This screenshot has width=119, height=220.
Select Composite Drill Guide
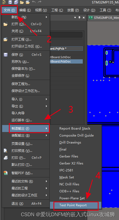(75, 135)
